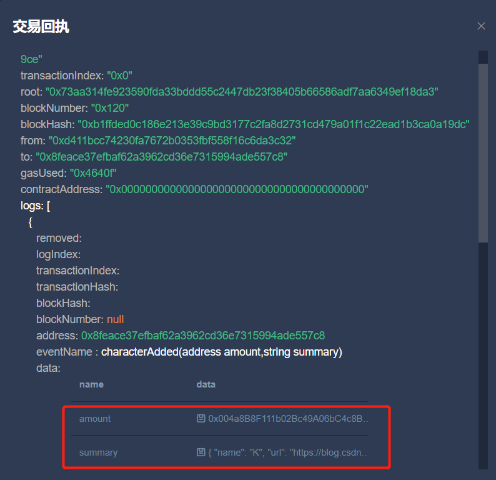
Task: Click the transactionIndex value "0x0"
Action: tap(119, 76)
